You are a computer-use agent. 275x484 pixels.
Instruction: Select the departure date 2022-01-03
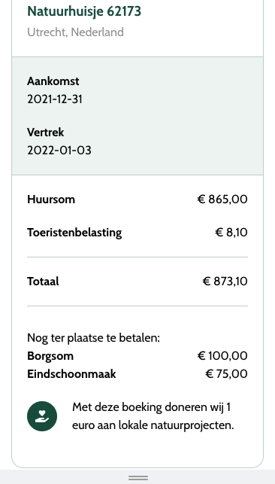[59, 151]
